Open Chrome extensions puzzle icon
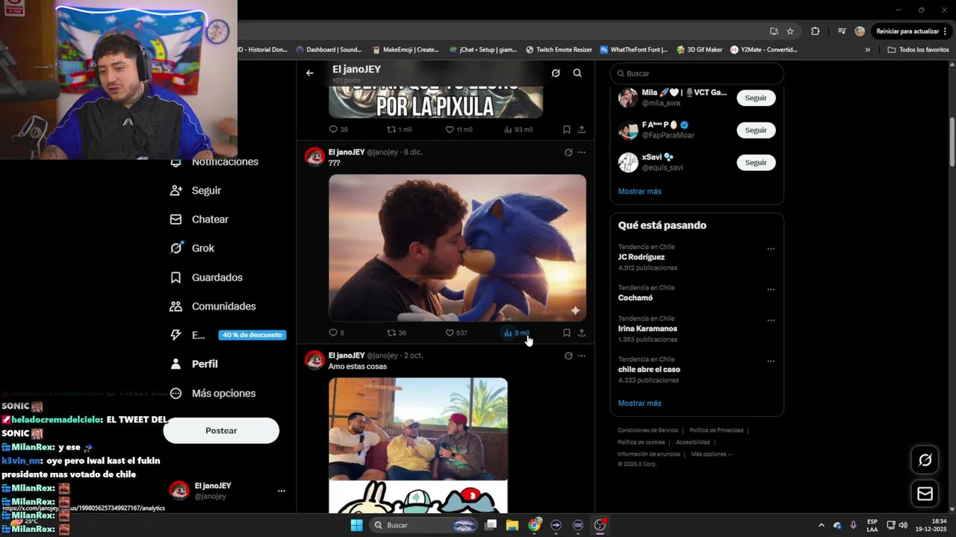956x537 pixels. (815, 31)
